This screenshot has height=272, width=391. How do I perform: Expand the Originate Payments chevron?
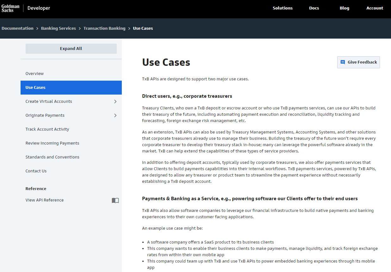115,115
